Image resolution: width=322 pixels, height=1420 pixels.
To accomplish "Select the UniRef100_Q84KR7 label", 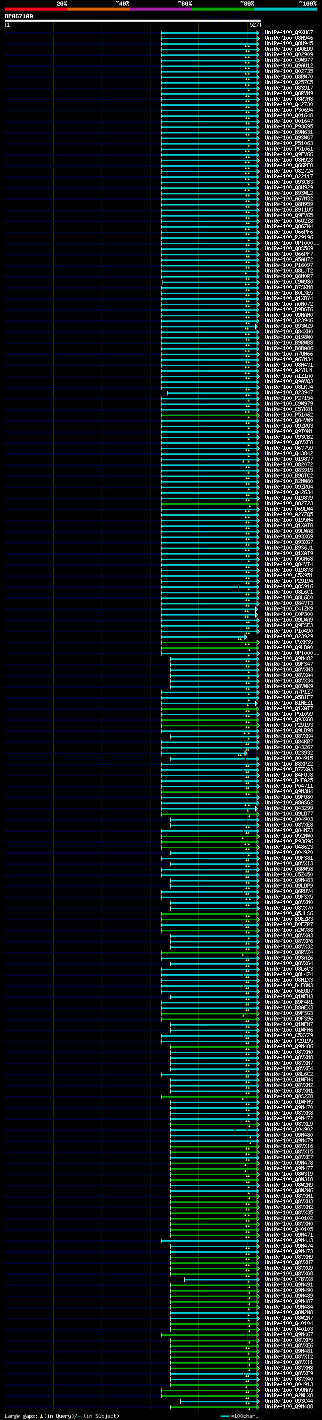I will (289, 741).
